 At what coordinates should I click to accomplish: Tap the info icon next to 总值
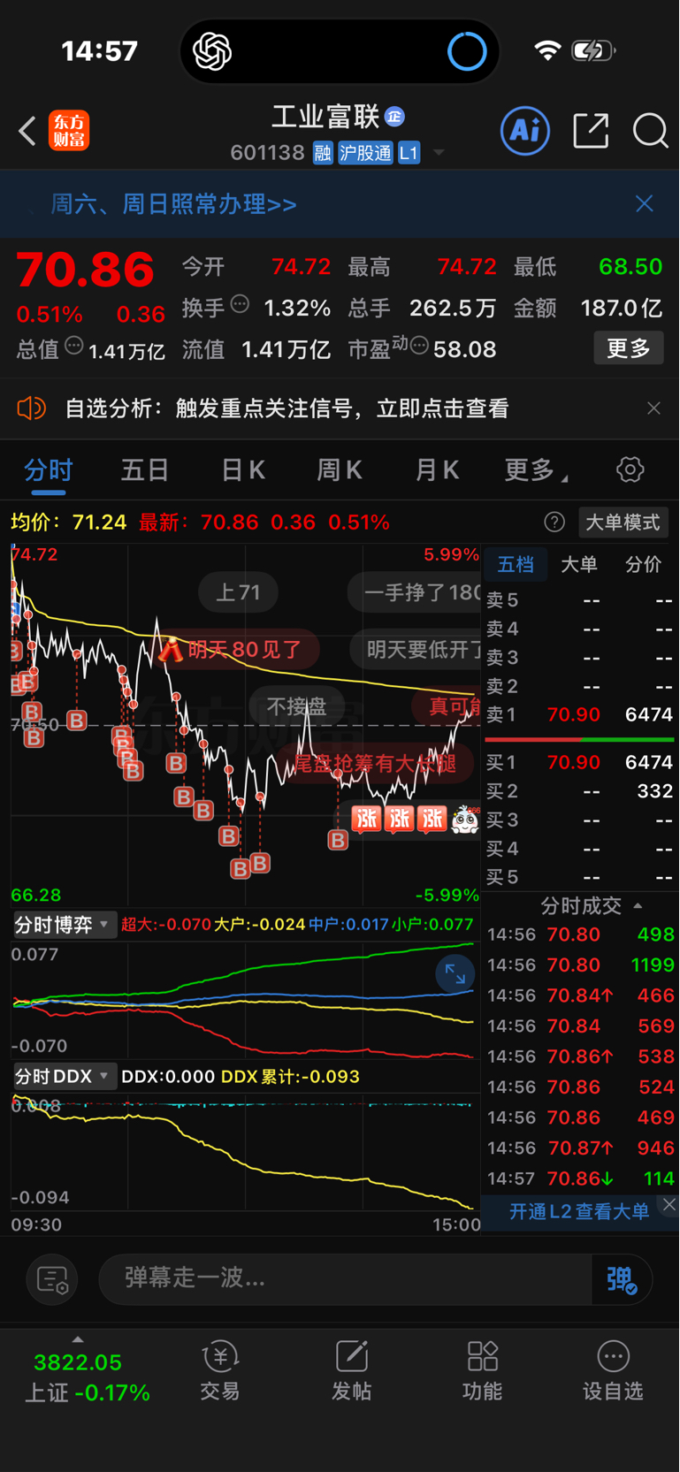[74, 346]
